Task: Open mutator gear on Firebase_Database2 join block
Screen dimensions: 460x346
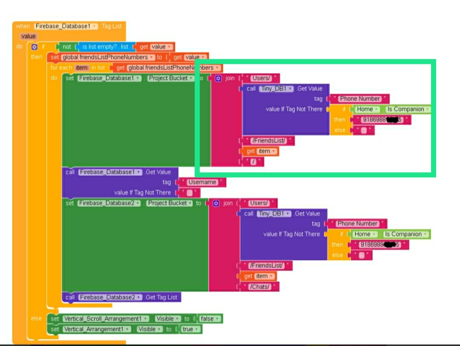Action: pos(216,203)
